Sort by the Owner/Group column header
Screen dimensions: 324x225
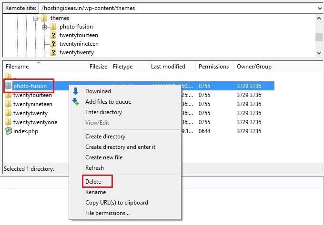tap(254, 67)
